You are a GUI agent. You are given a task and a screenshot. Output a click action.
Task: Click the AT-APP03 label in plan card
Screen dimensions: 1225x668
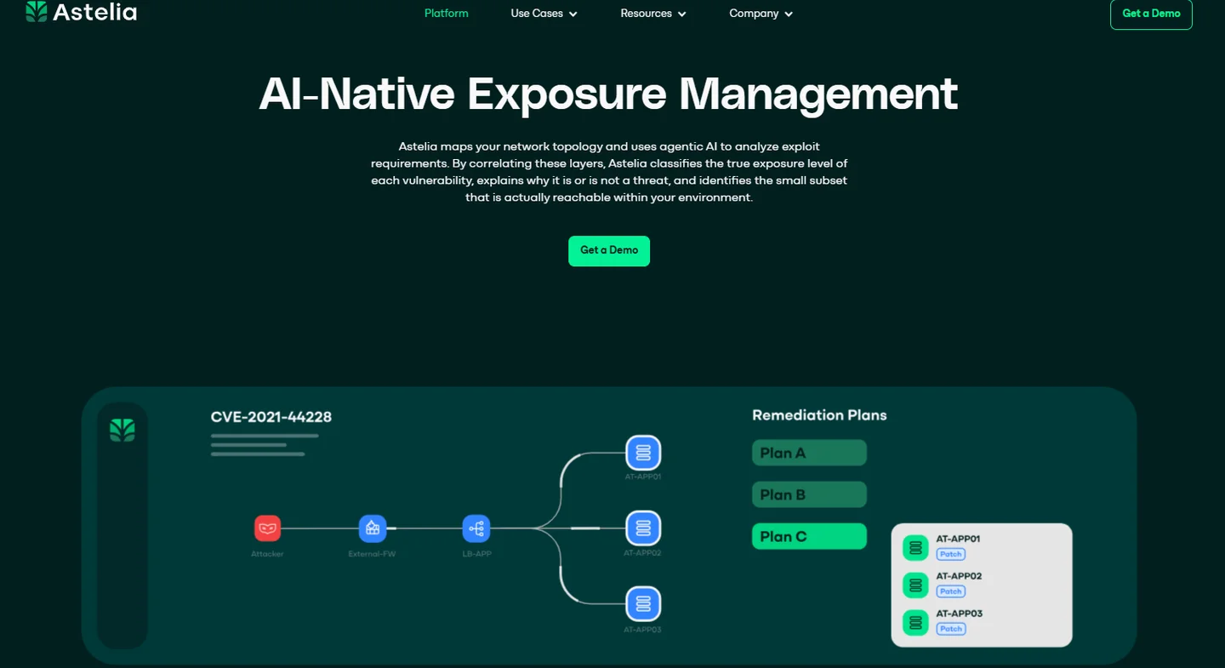coord(959,614)
